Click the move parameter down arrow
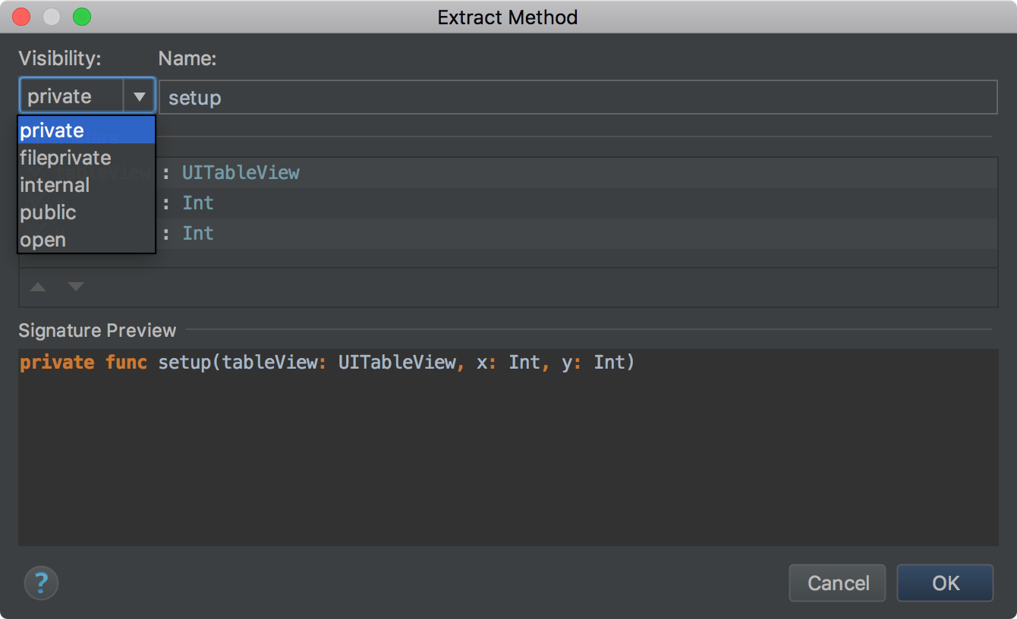Screen dimensions: 1017x619 76,287
